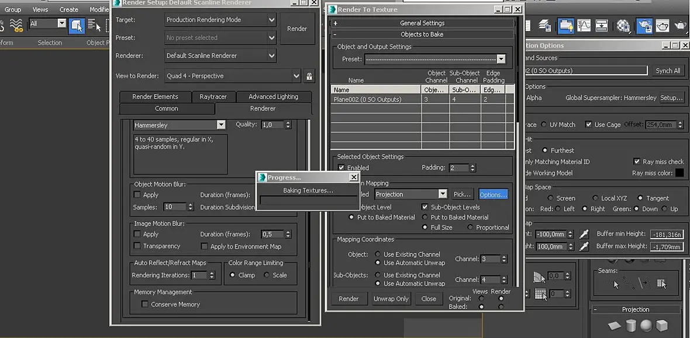The height and width of the screenshot is (338, 690).
Task: Pick height with upper eyedropper icon
Action: click(584, 234)
